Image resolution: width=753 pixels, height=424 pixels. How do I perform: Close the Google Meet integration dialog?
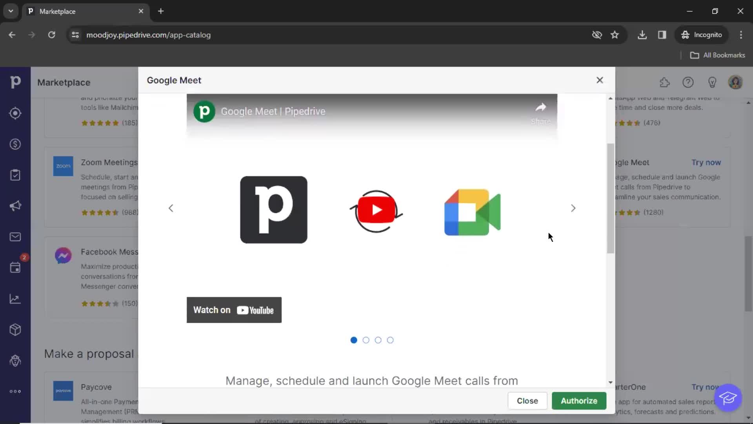(x=599, y=80)
